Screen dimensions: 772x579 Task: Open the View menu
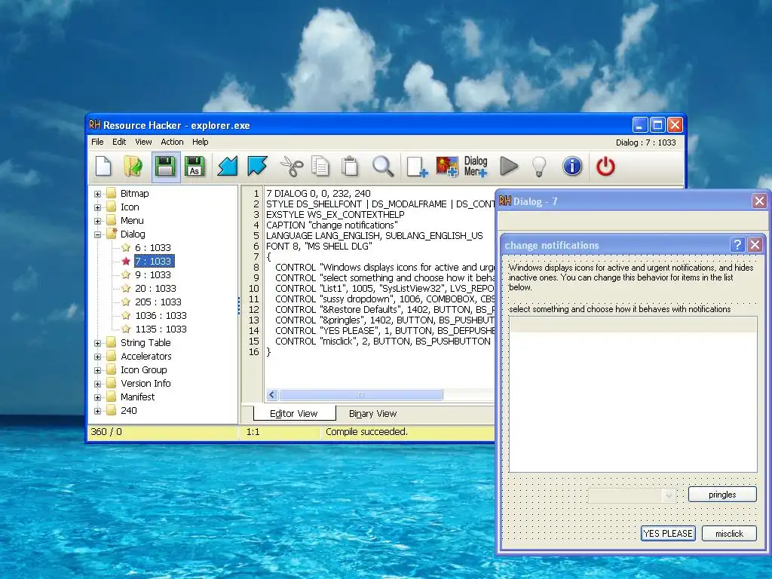(143, 142)
